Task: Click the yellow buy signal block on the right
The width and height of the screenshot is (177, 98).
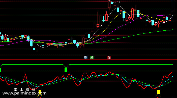Action: pos(159,92)
